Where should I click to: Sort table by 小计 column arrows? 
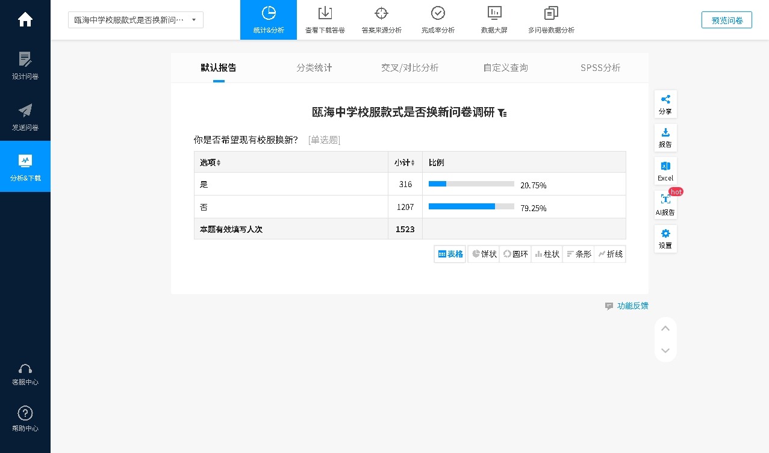(413, 163)
